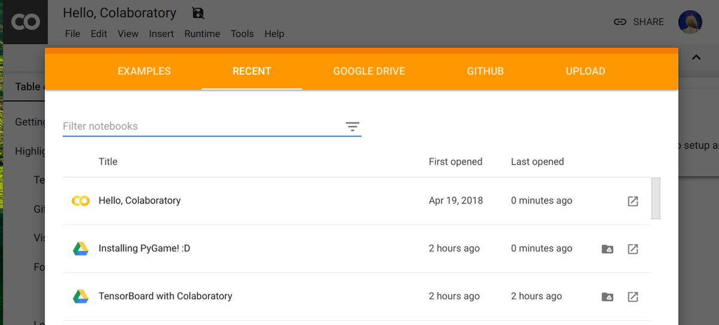The image size is (719, 325).
Task: Click Last opened cell of TensorBoard row
Action: (536, 296)
